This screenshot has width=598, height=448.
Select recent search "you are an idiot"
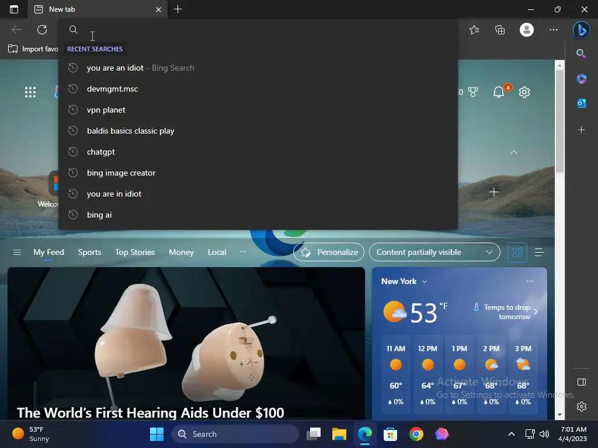click(258, 68)
